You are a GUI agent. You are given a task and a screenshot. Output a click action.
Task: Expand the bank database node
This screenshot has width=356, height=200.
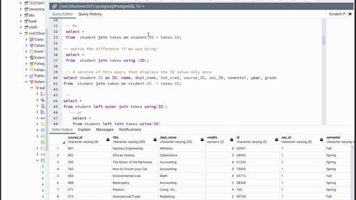click(21, 21)
